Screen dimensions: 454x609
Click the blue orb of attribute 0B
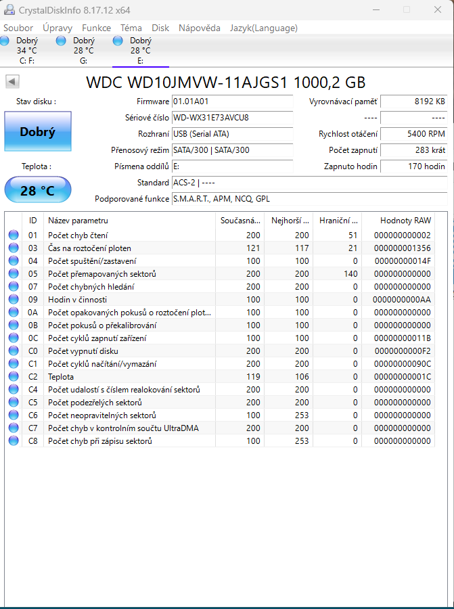[x=14, y=325]
